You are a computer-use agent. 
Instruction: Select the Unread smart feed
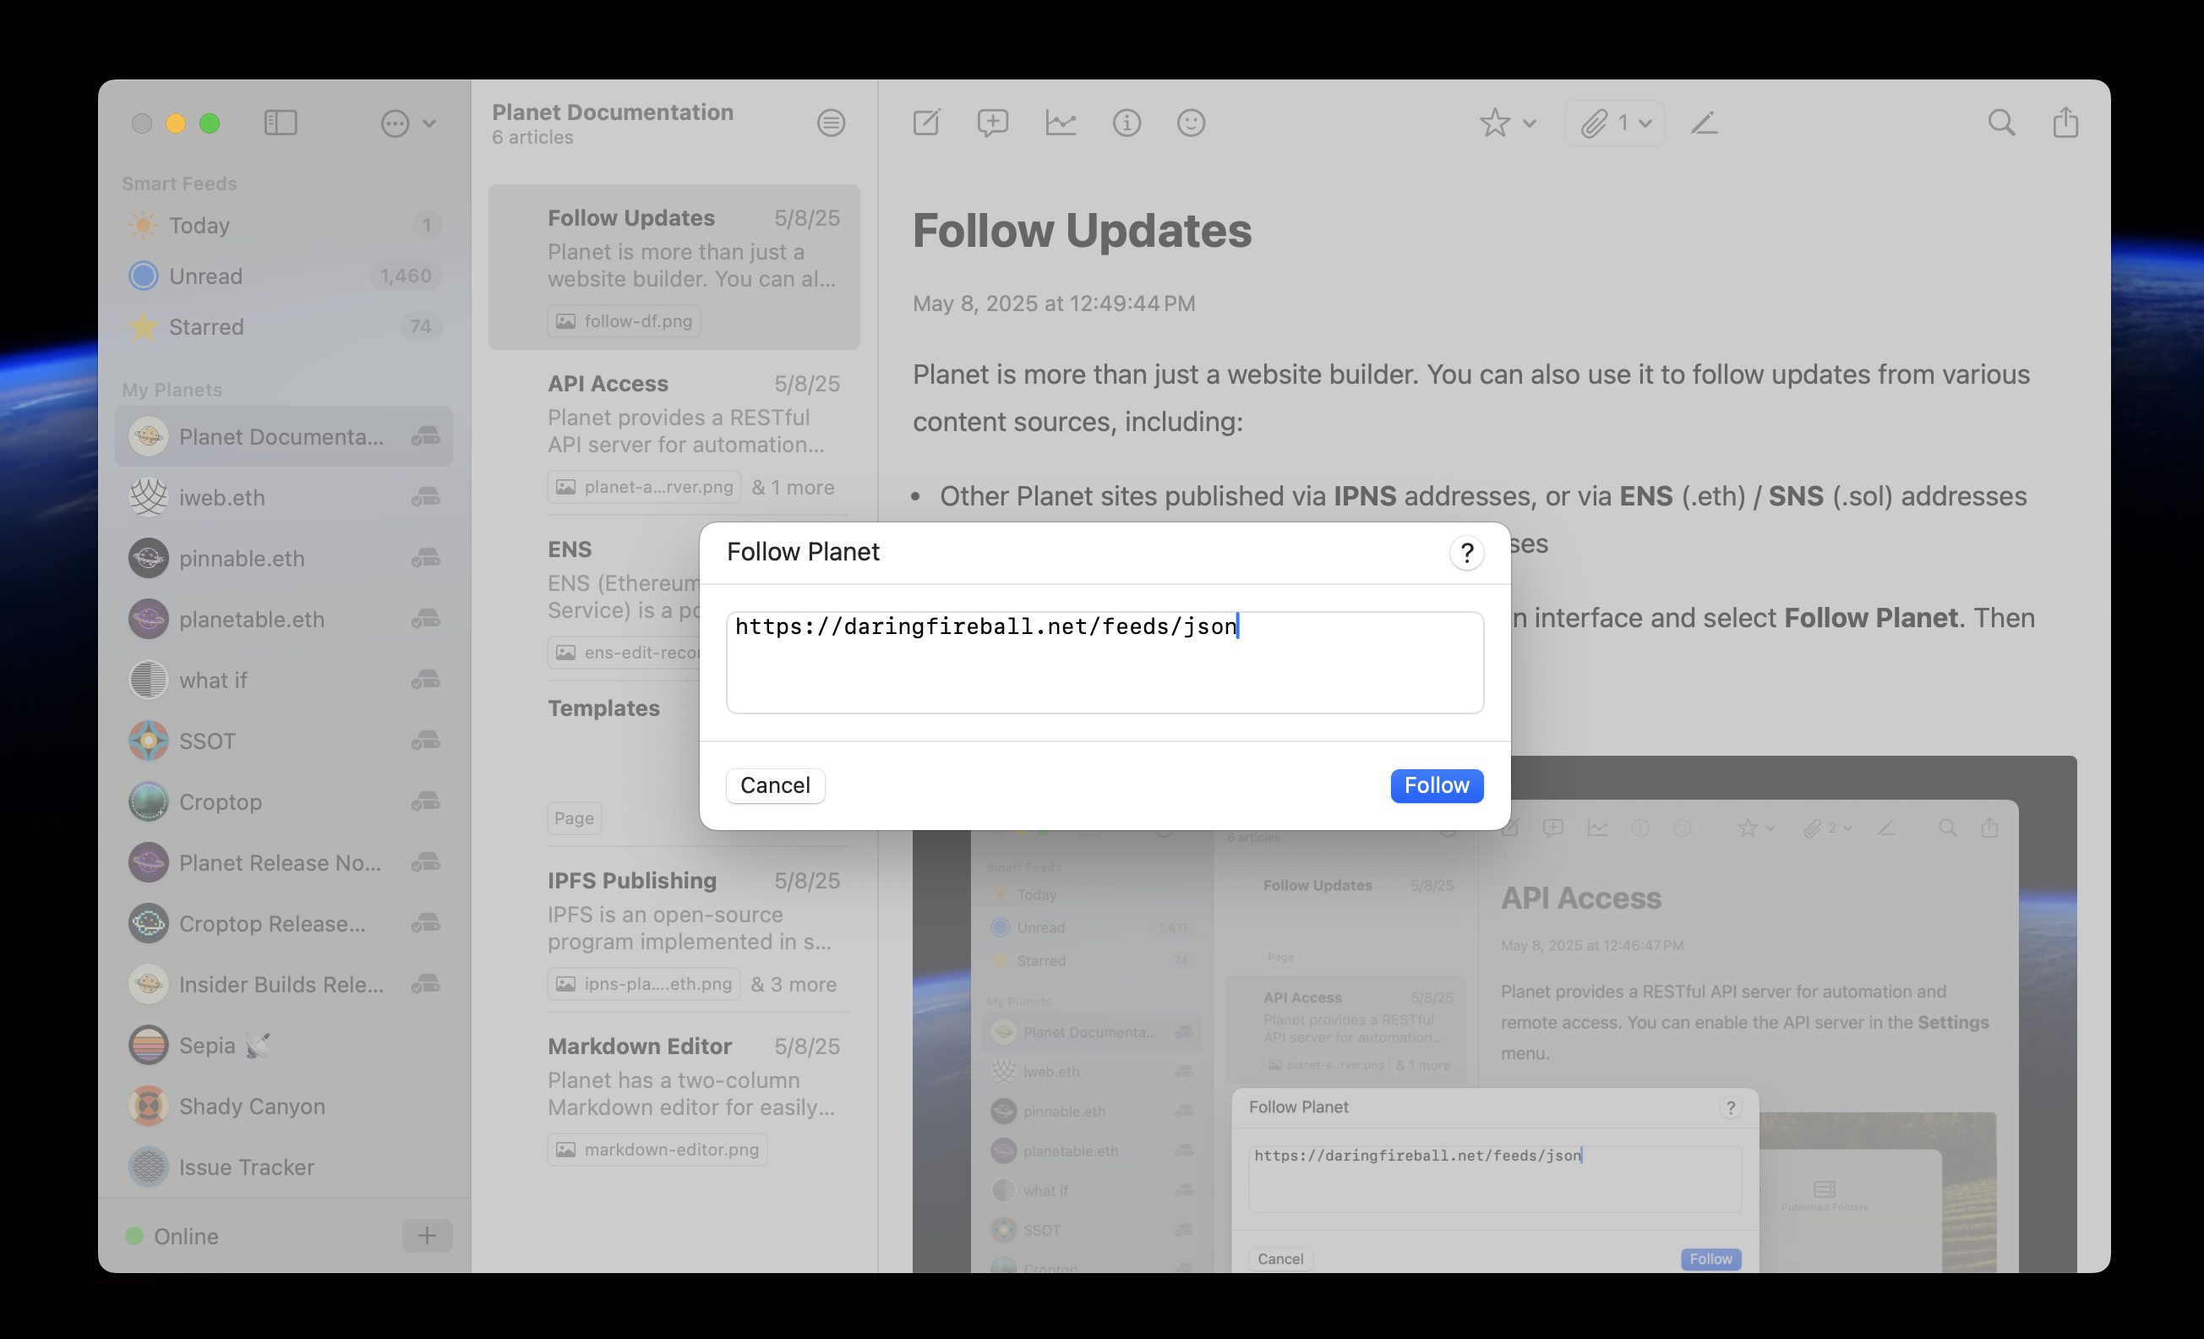[x=205, y=276]
